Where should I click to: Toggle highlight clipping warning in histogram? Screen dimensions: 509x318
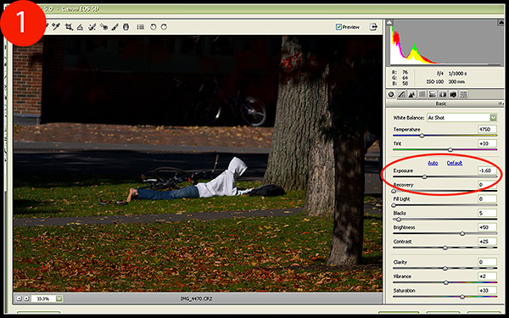coord(501,22)
